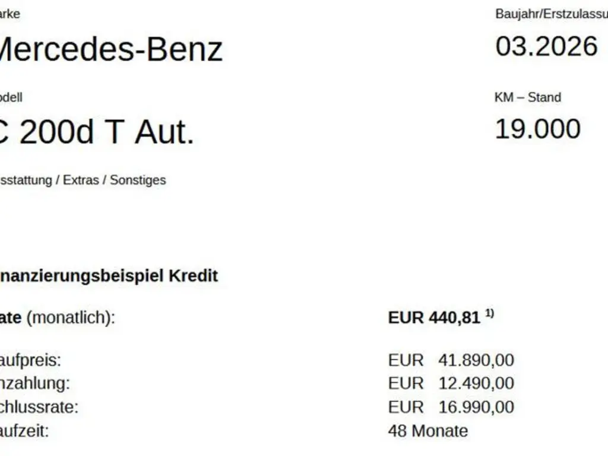Click the footnote 1) superscript marker
The width and height of the screenshot is (608, 456).
(x=489, y=313)
